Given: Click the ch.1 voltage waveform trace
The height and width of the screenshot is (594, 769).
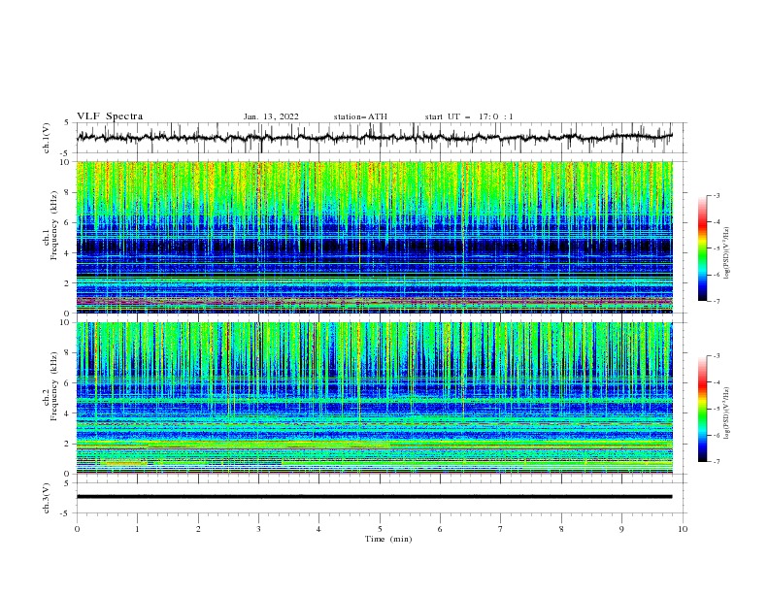Looking at the screenshot, I should tap(374, 137).
